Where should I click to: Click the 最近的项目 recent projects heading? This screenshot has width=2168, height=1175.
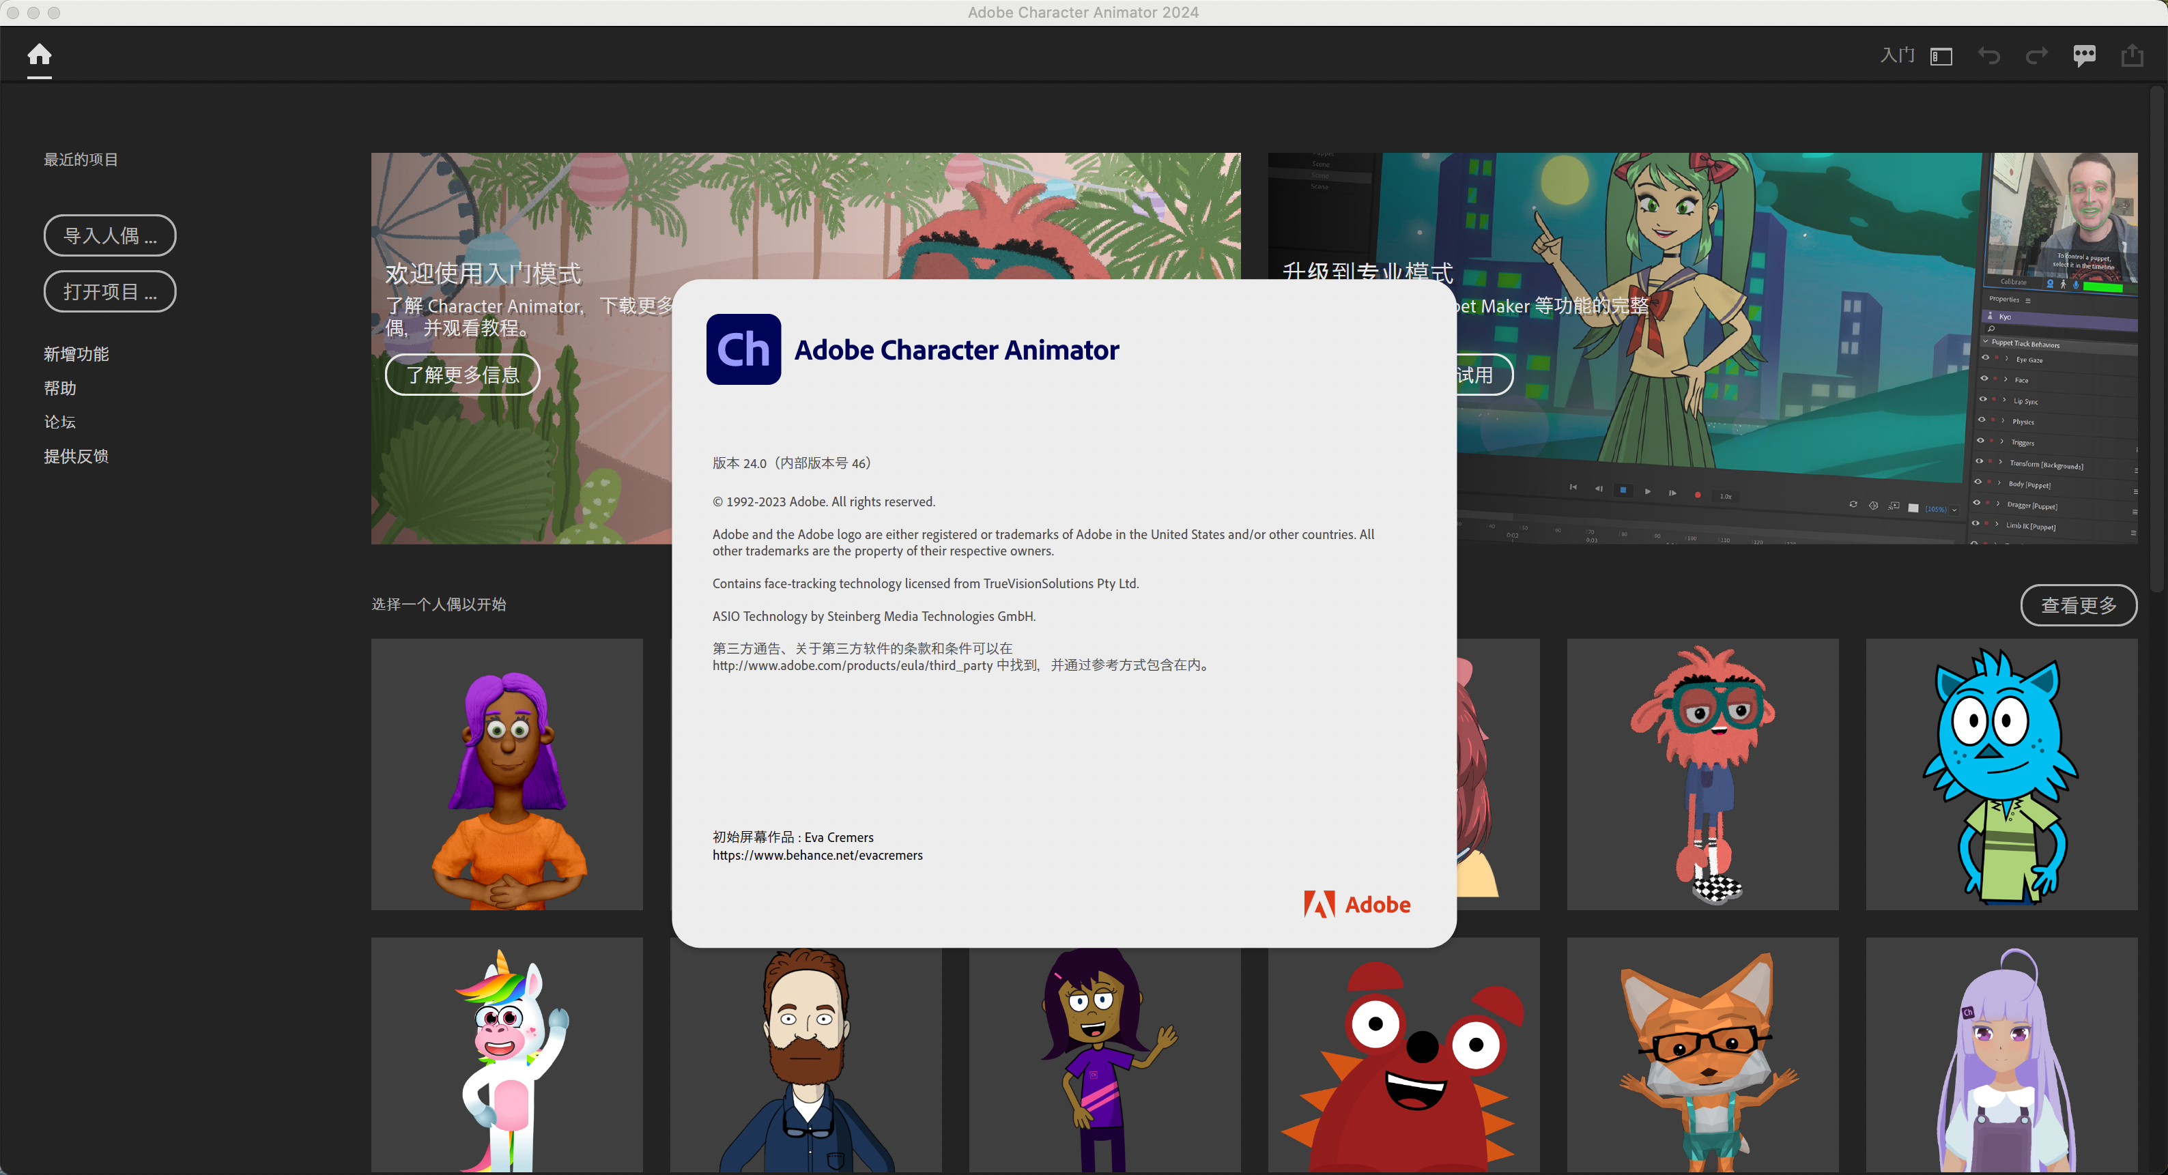tap(81, 160)
